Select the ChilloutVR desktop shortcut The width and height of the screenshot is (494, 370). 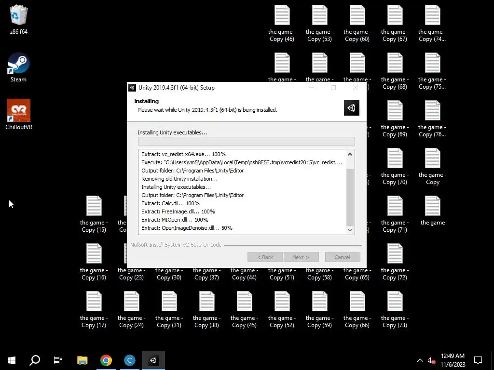(19, 115)
